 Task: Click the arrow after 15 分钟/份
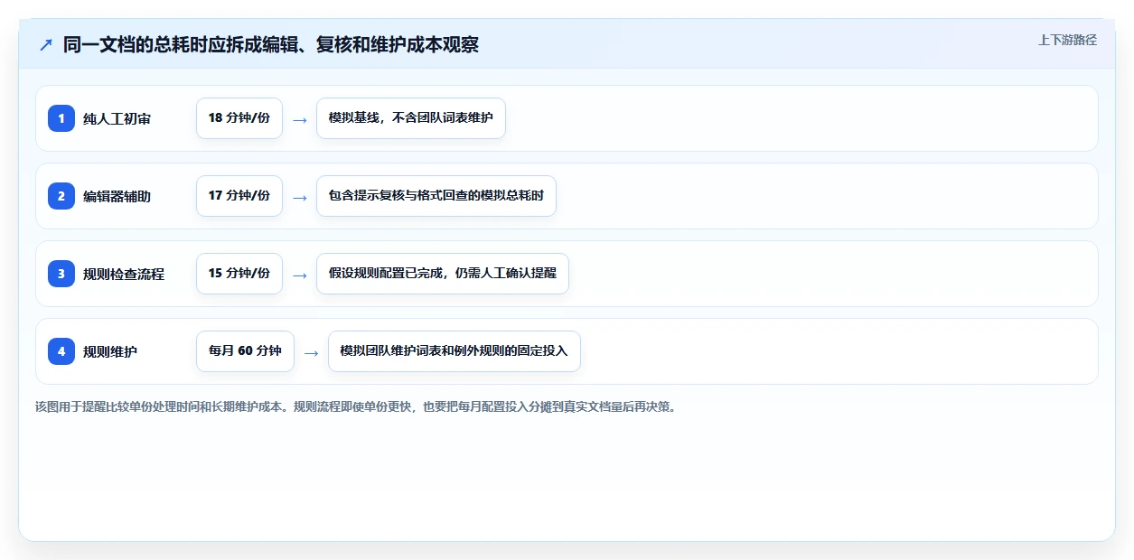click(x=300, y=275)
